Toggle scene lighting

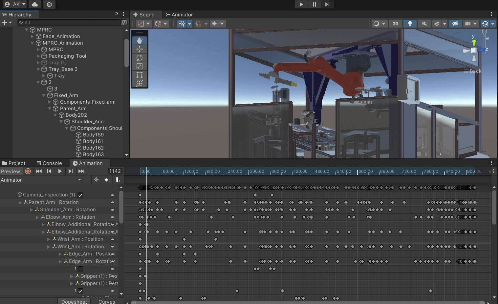410,24
